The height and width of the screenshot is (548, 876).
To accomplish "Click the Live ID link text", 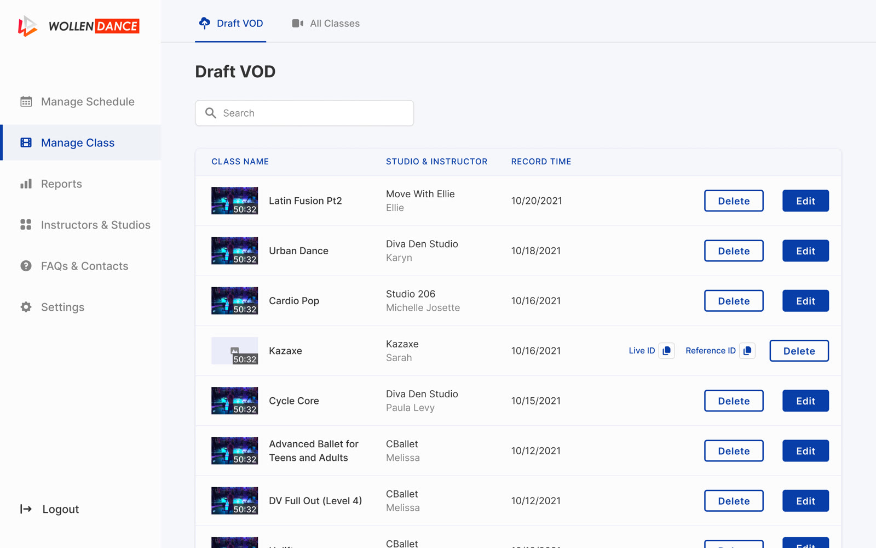I will [642, 351].
